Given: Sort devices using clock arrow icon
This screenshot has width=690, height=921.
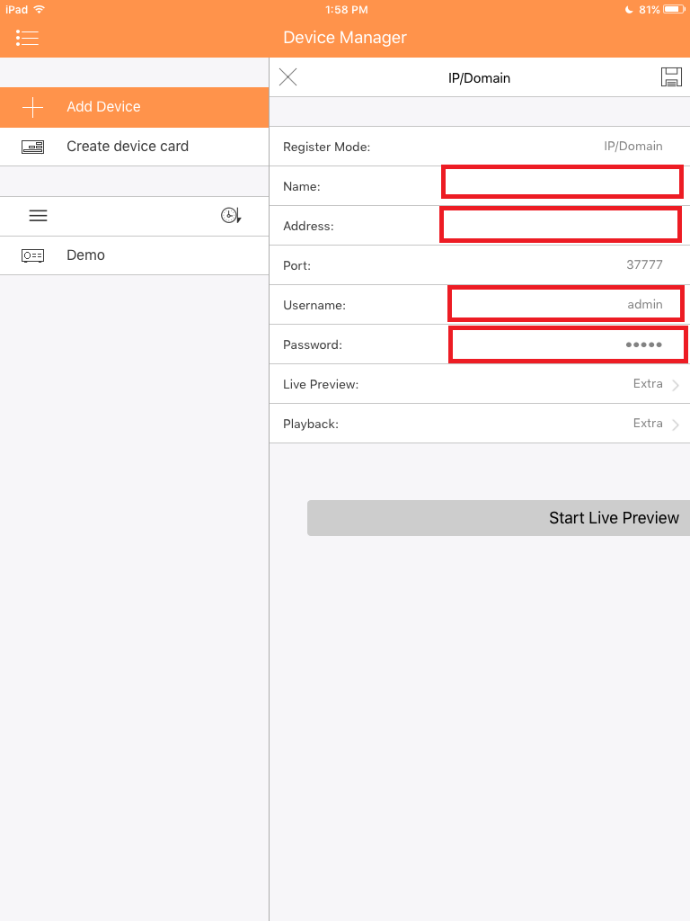Looking at the screenshot, I should [x=231, y=216].
